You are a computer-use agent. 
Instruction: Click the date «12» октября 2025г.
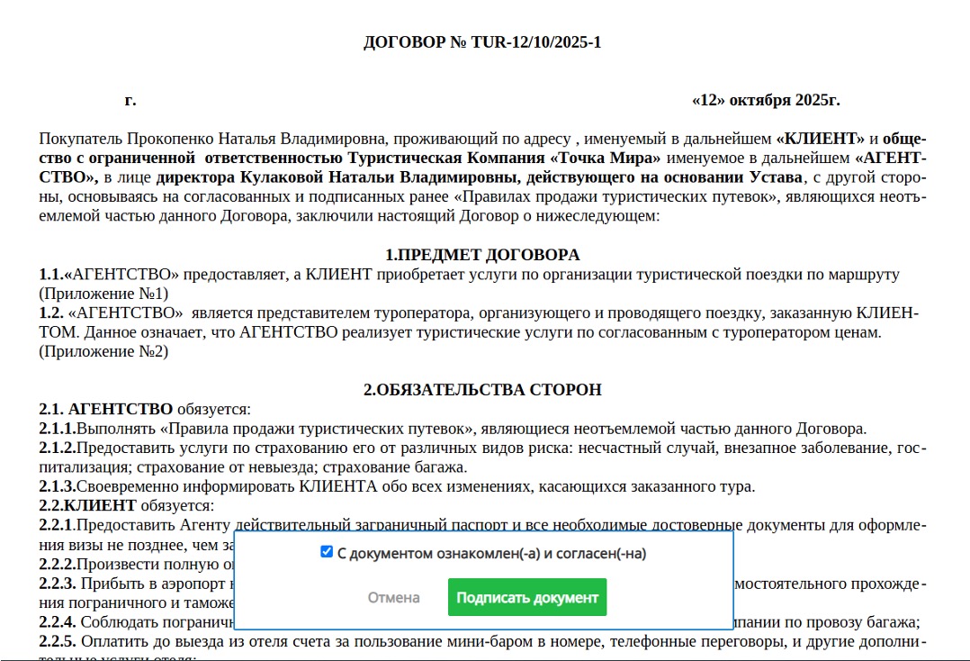point(766,100)
